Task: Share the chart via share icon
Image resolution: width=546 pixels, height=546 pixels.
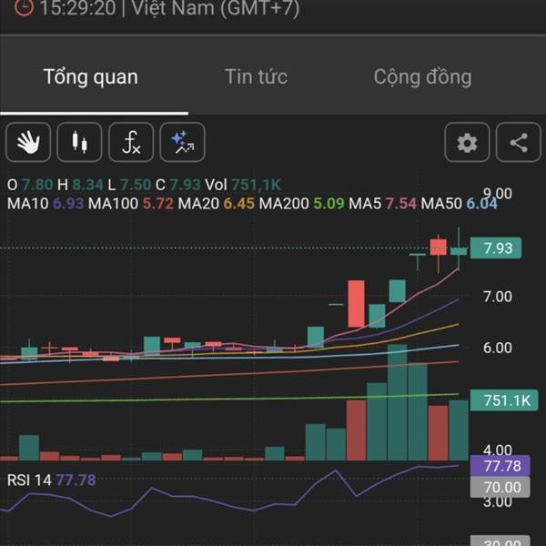Action: (518, 142)
